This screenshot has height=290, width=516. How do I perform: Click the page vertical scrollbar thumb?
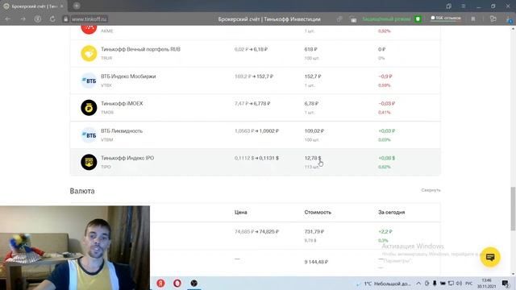pyautogui.click(x=513, y=209)
